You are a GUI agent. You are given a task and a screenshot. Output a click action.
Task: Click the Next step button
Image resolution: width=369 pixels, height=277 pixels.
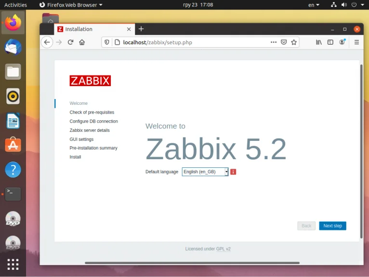(x=332, y=226)
